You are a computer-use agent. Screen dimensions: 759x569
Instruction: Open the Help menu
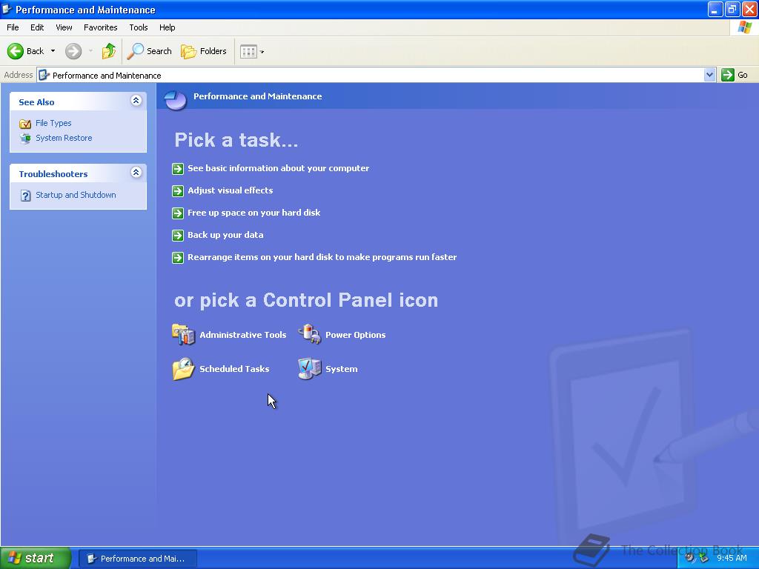click(x=167, y=27)
